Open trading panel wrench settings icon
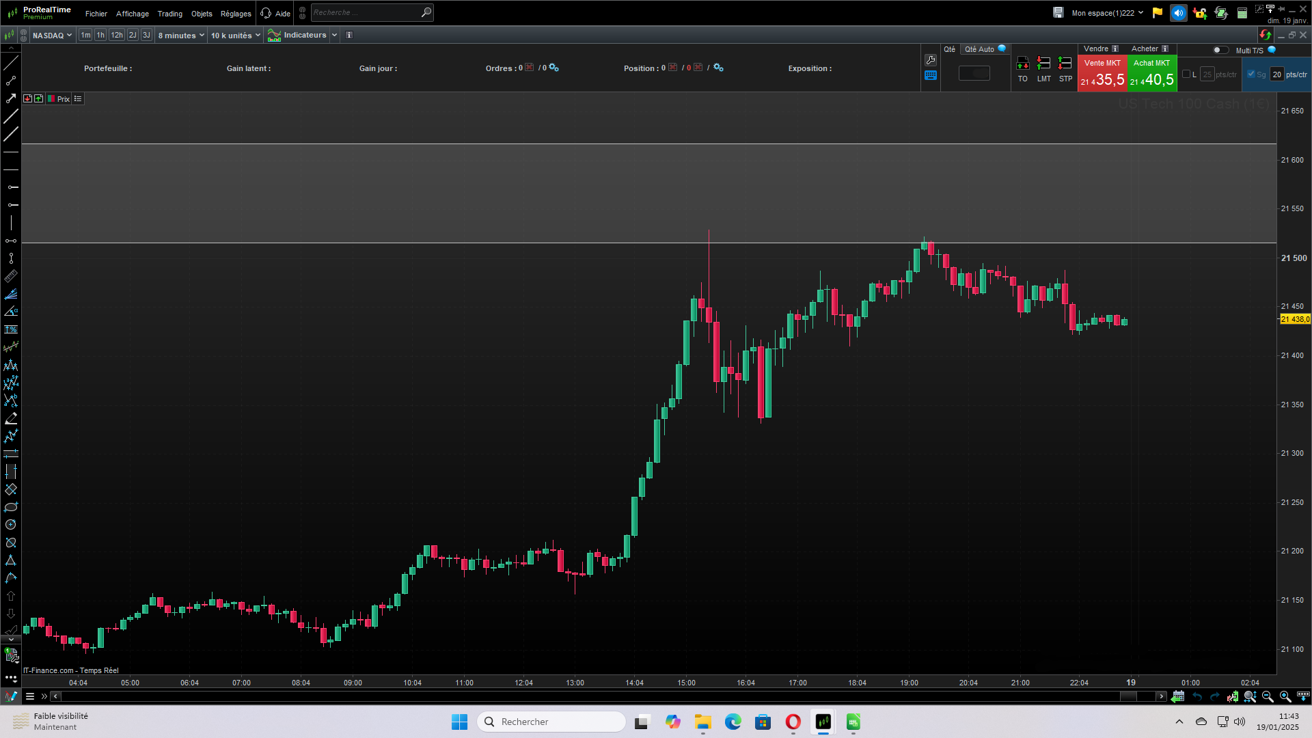1312x738 pixels. 931,60
